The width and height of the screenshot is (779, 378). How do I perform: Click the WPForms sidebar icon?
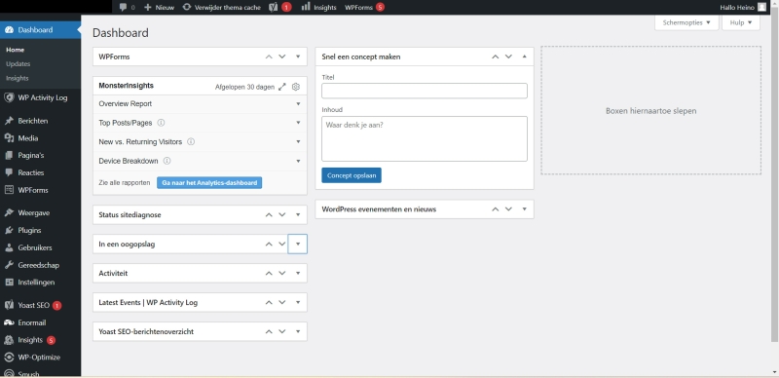[9, 190]
